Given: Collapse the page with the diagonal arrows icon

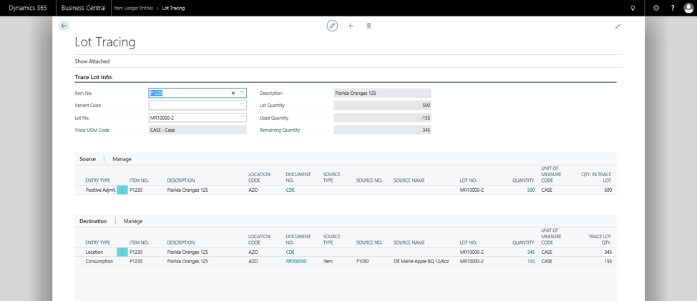Looking at the screenshot, I should click(618, 26).
